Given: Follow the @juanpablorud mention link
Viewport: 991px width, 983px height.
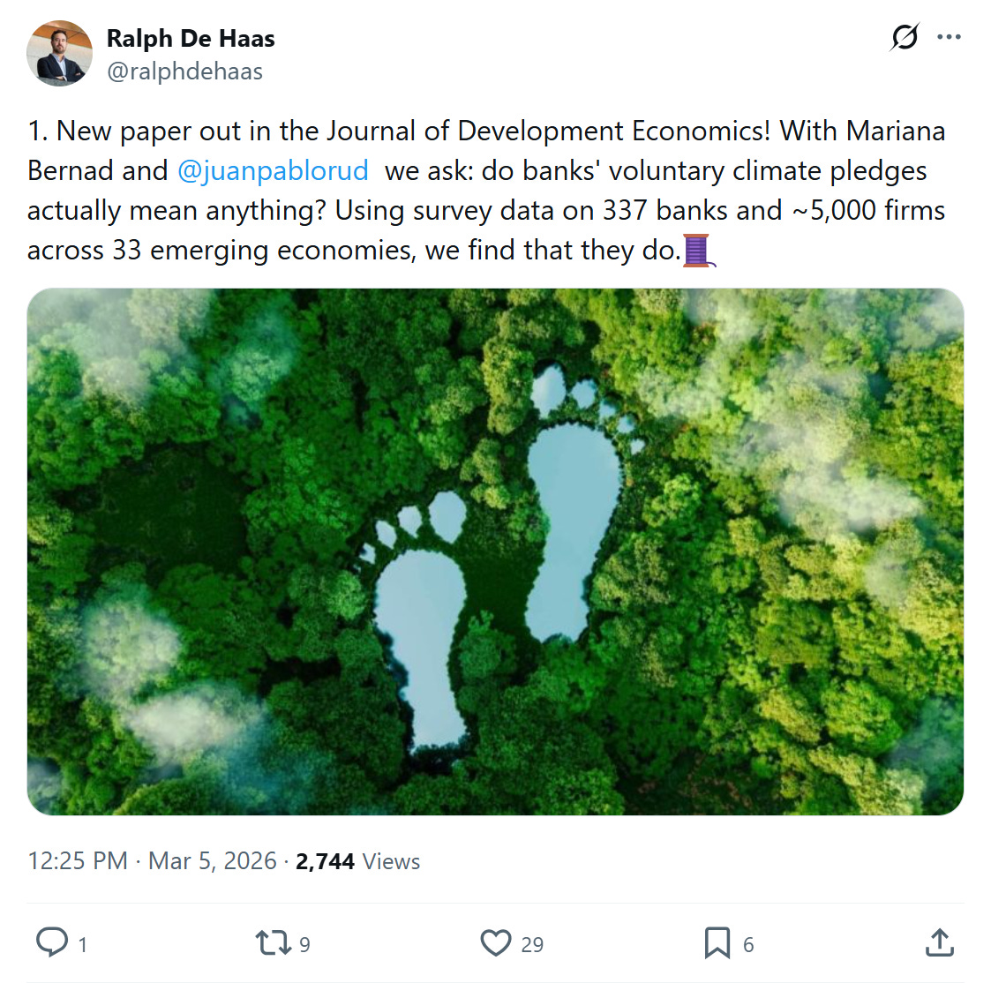Looking at the screenshot, I should [x=273, y=170].
